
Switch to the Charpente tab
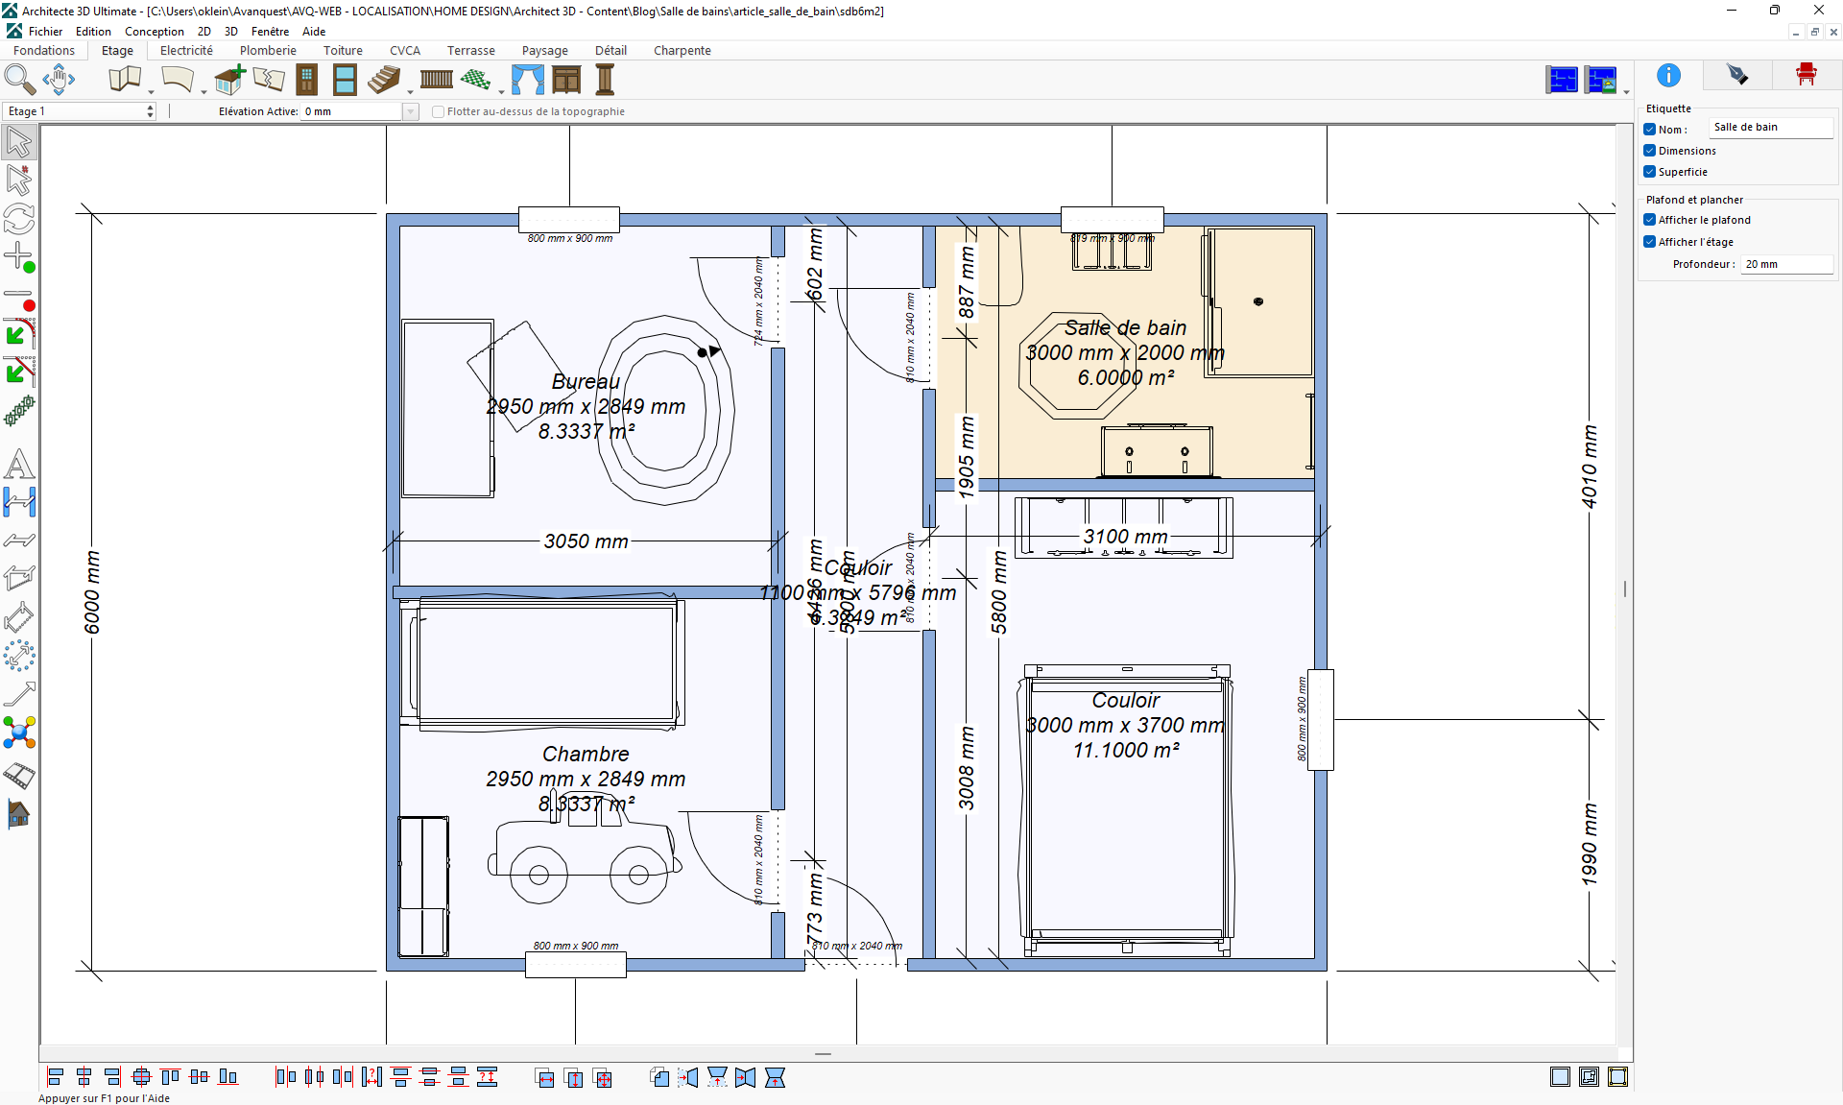click(x=682, y=51)
